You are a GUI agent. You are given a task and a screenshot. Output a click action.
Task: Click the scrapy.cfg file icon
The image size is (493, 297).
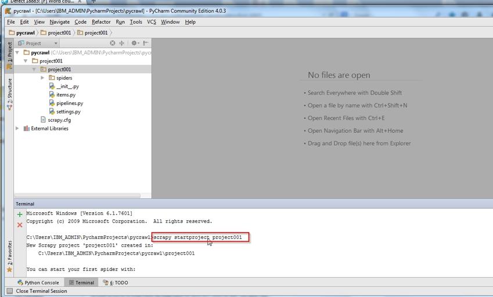click(x=44, y=120)
